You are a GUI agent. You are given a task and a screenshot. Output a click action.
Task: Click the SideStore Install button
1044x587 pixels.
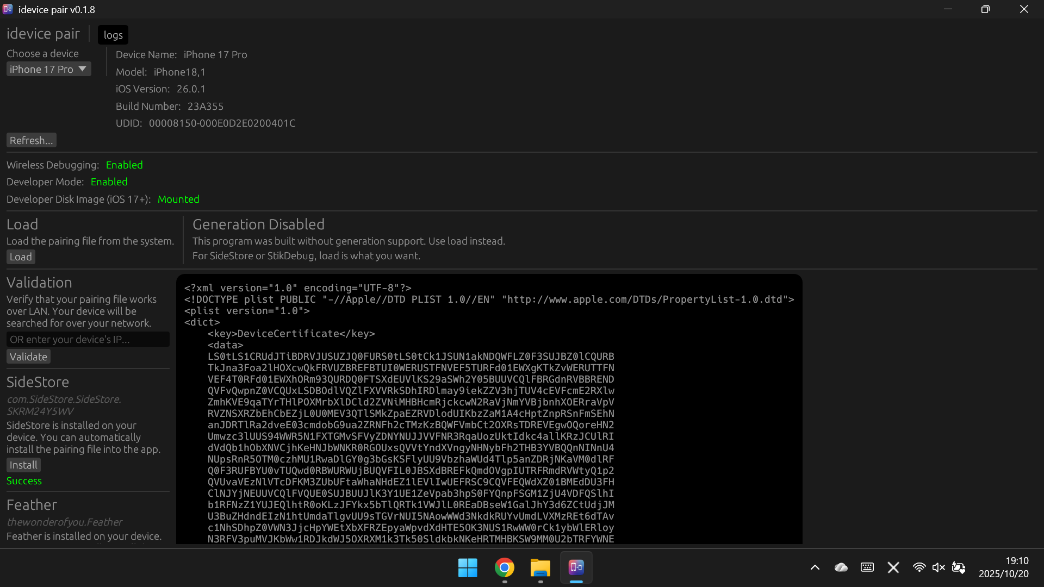23,465
